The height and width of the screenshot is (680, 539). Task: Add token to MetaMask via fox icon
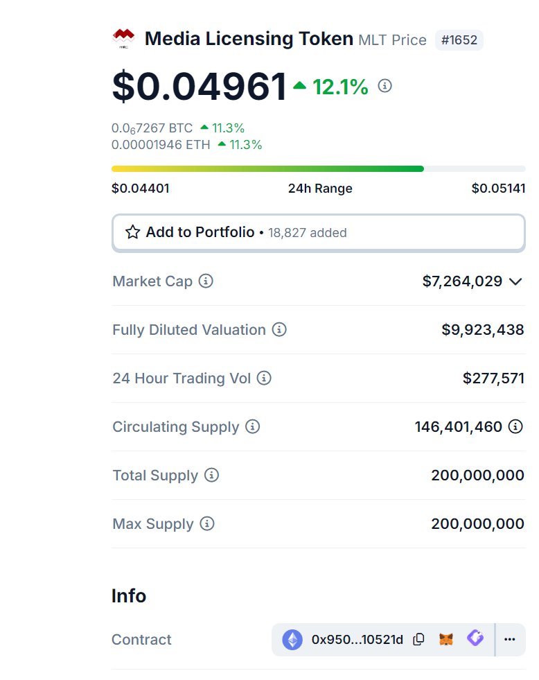coord(446,639)
